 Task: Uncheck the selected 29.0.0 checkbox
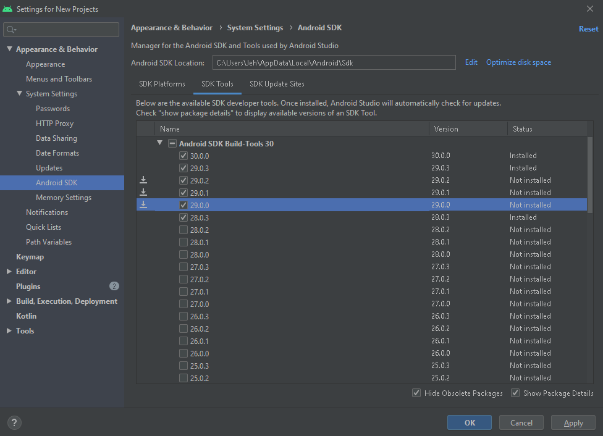pos(183,205)
